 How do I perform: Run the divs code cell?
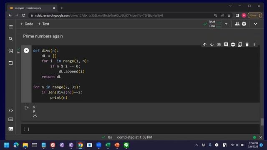pyautogui.click(x=26, y=50)
